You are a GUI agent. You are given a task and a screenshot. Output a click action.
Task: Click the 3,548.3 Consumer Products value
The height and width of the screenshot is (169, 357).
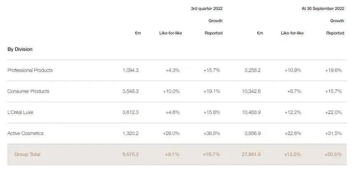click(x=130, y=91)
